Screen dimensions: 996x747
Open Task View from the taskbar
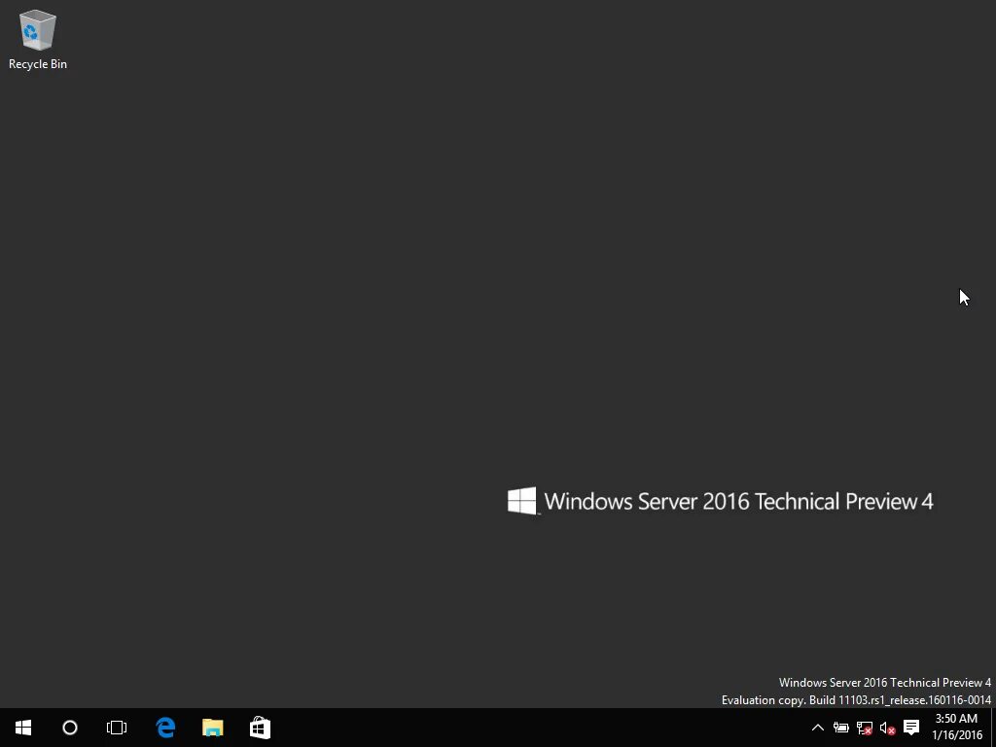pos(117,728)
